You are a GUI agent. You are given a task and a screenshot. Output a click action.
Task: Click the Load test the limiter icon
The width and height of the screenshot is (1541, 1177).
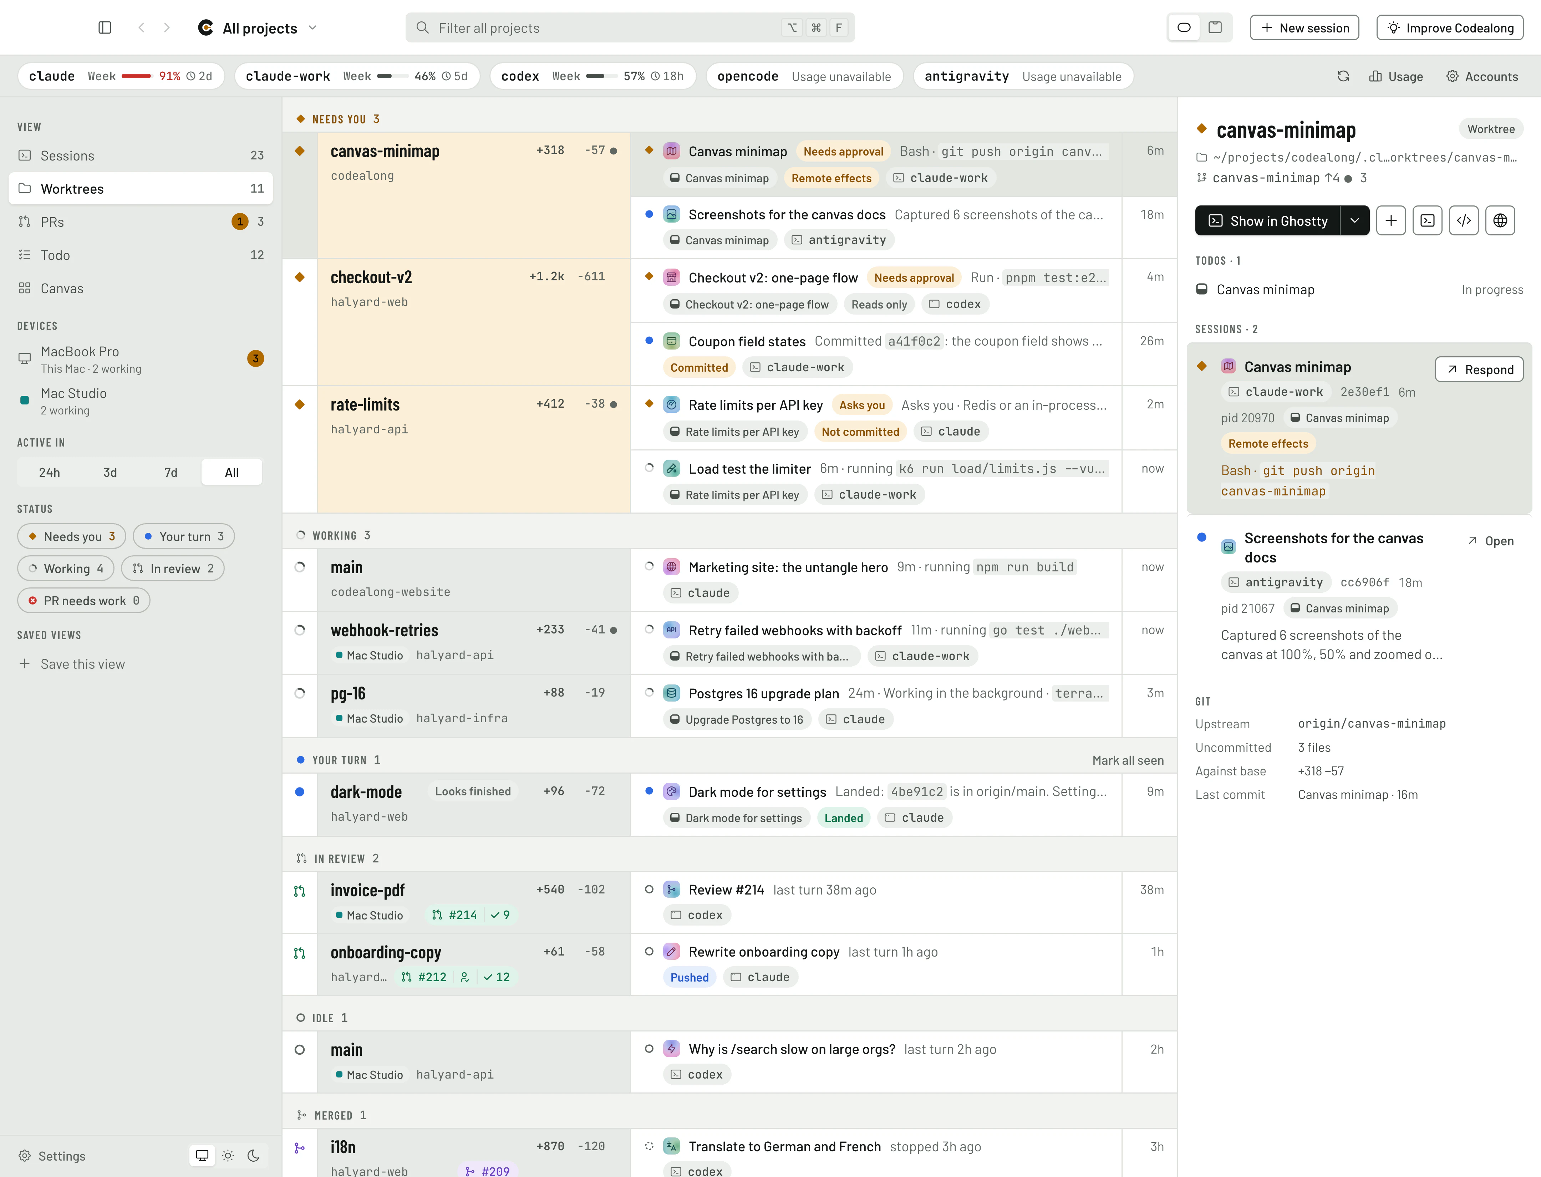coord(671,468)
